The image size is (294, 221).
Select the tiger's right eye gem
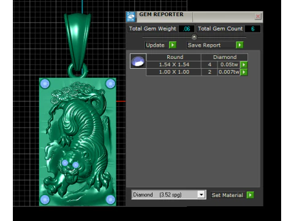(75, 165)
